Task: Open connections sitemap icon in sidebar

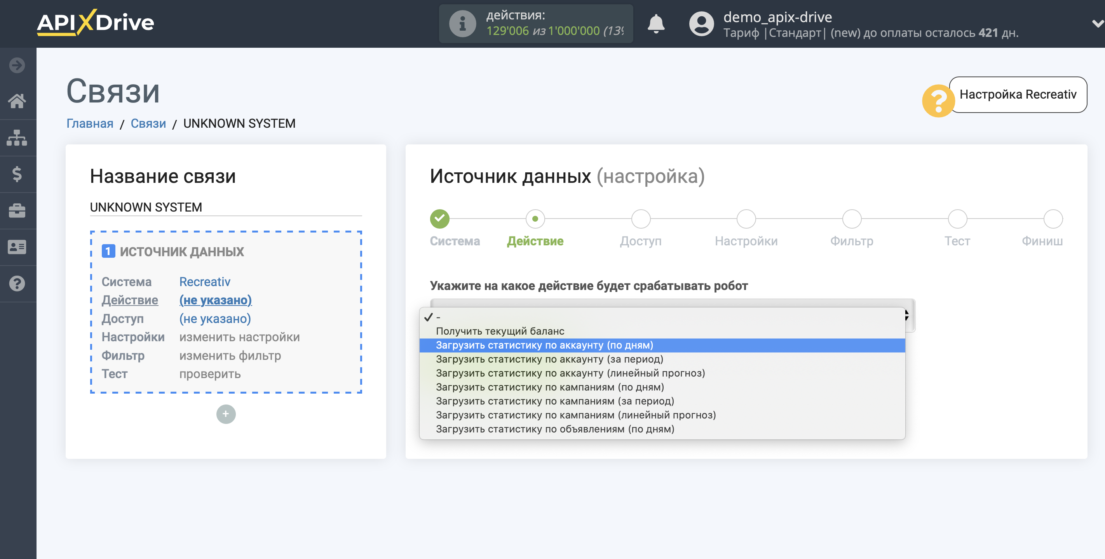Action: (x=17, y=137)
